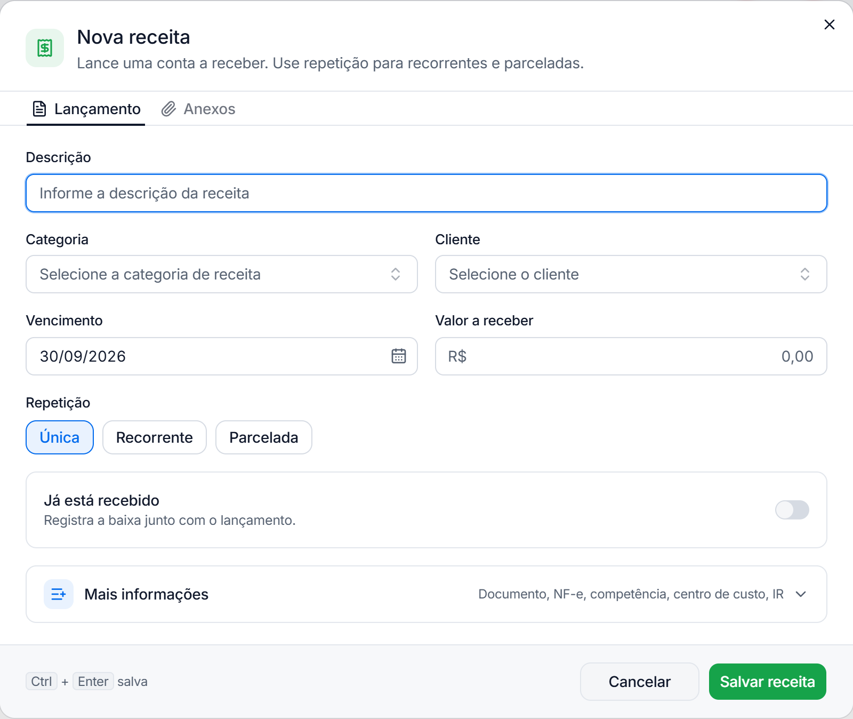Click the Valor a receber field

click(x=631, y=356)
